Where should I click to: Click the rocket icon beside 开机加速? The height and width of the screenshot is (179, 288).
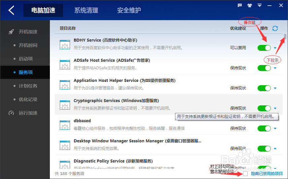[11, 32]
